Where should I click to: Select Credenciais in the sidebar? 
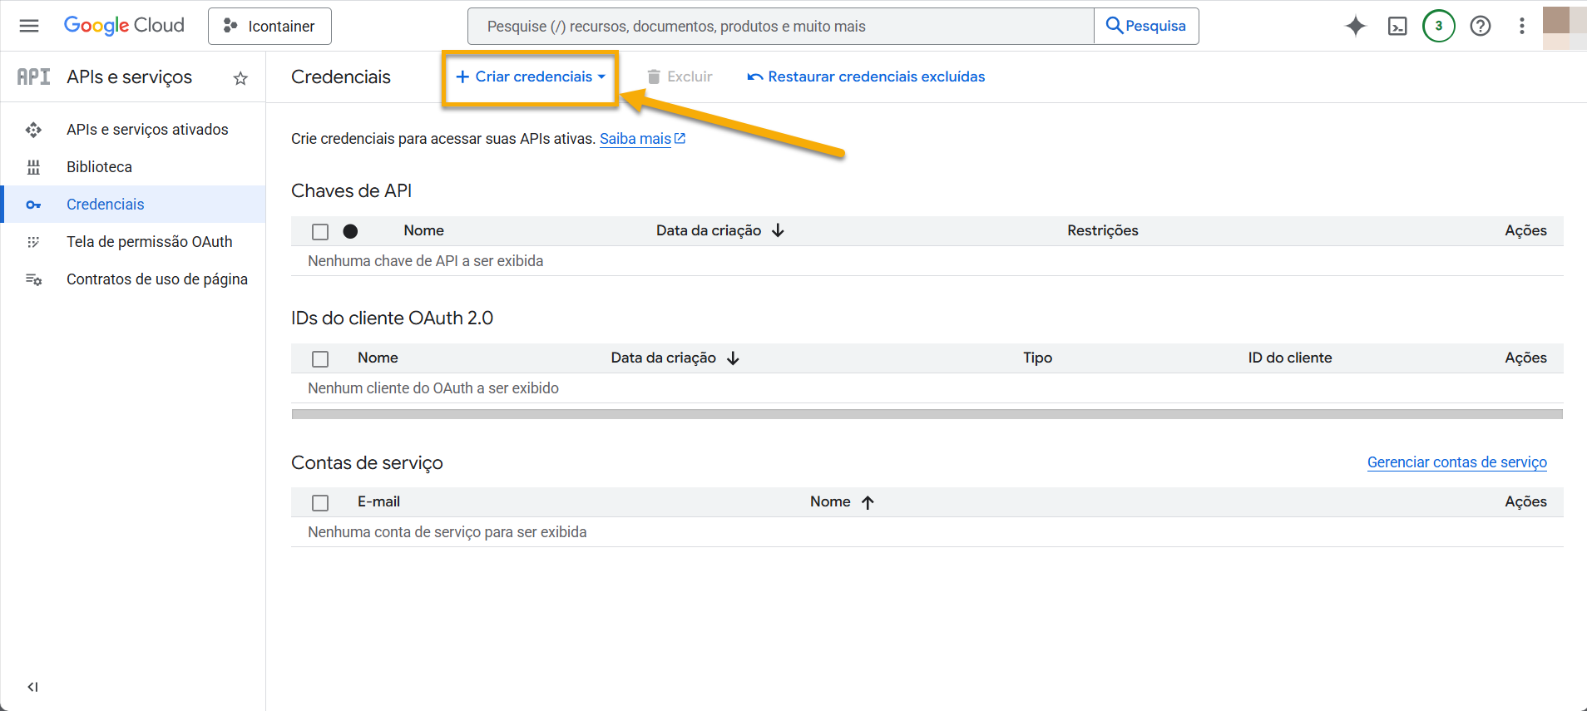tap(133, 205)
